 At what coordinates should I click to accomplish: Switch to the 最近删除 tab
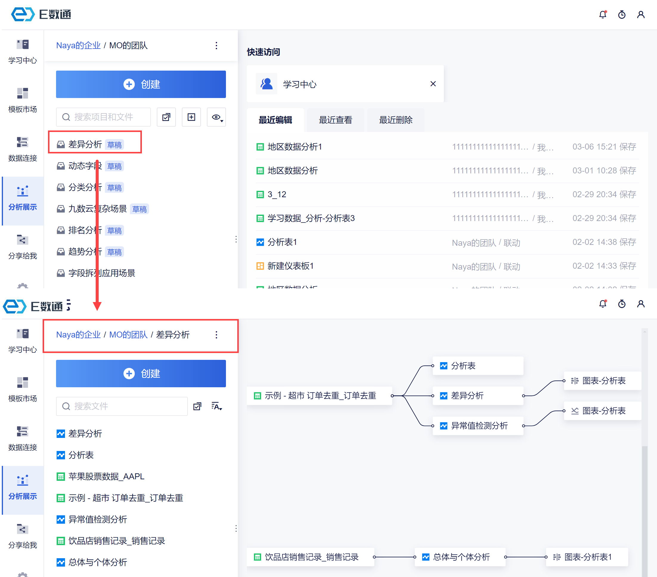pyautogui.click(x=395, y=120)
